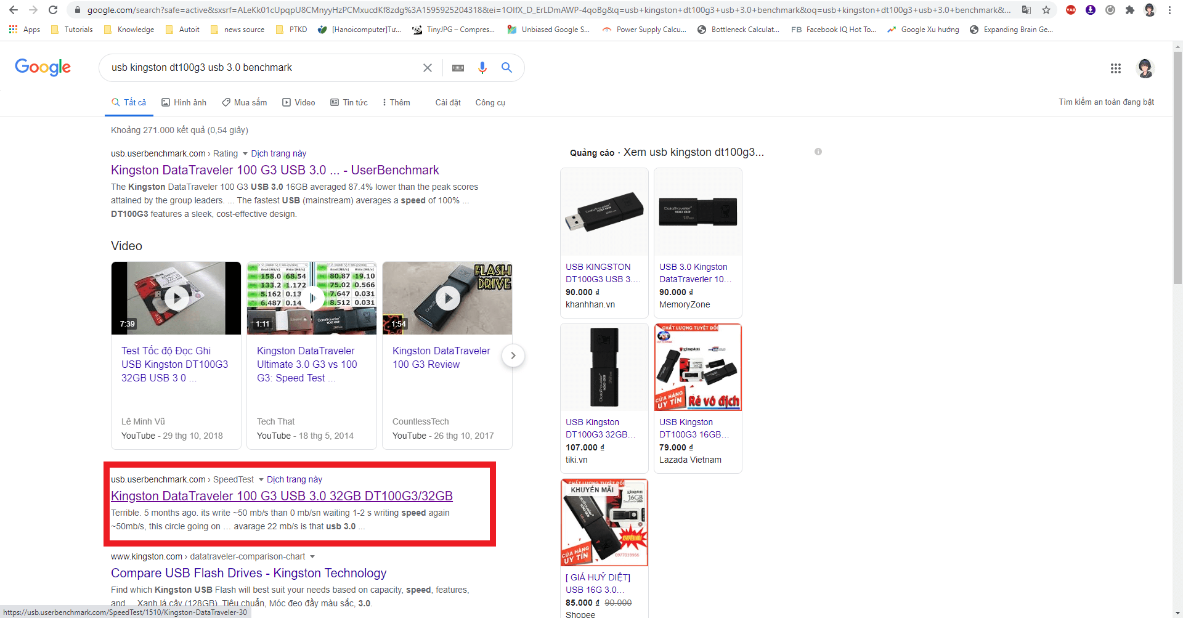Open the Google apps grid
The image size is (1183, 618).
click(x=1115, y=68)
